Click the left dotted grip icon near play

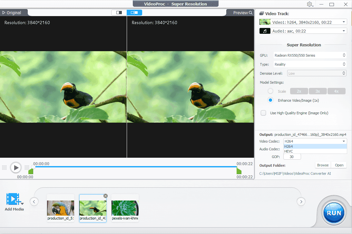[x=4, y=167]
